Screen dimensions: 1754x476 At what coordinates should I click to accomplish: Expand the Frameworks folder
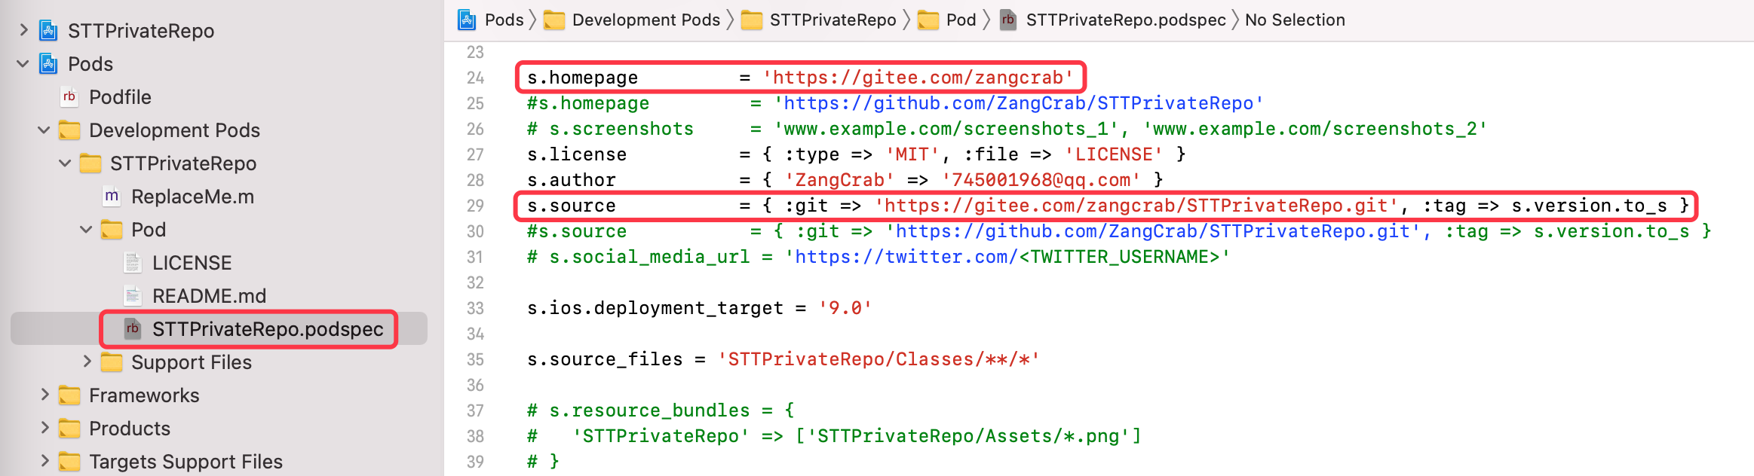(x=44, y=395)
